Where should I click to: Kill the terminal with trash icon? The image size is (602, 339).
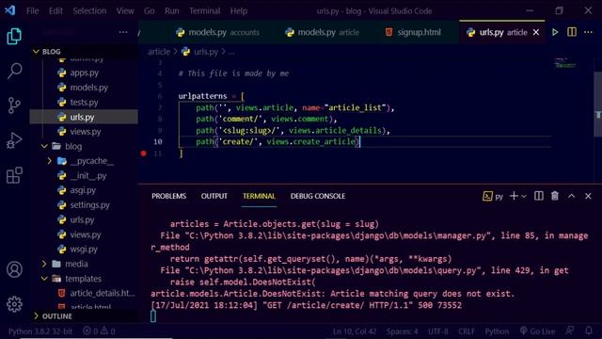(555, 196)
